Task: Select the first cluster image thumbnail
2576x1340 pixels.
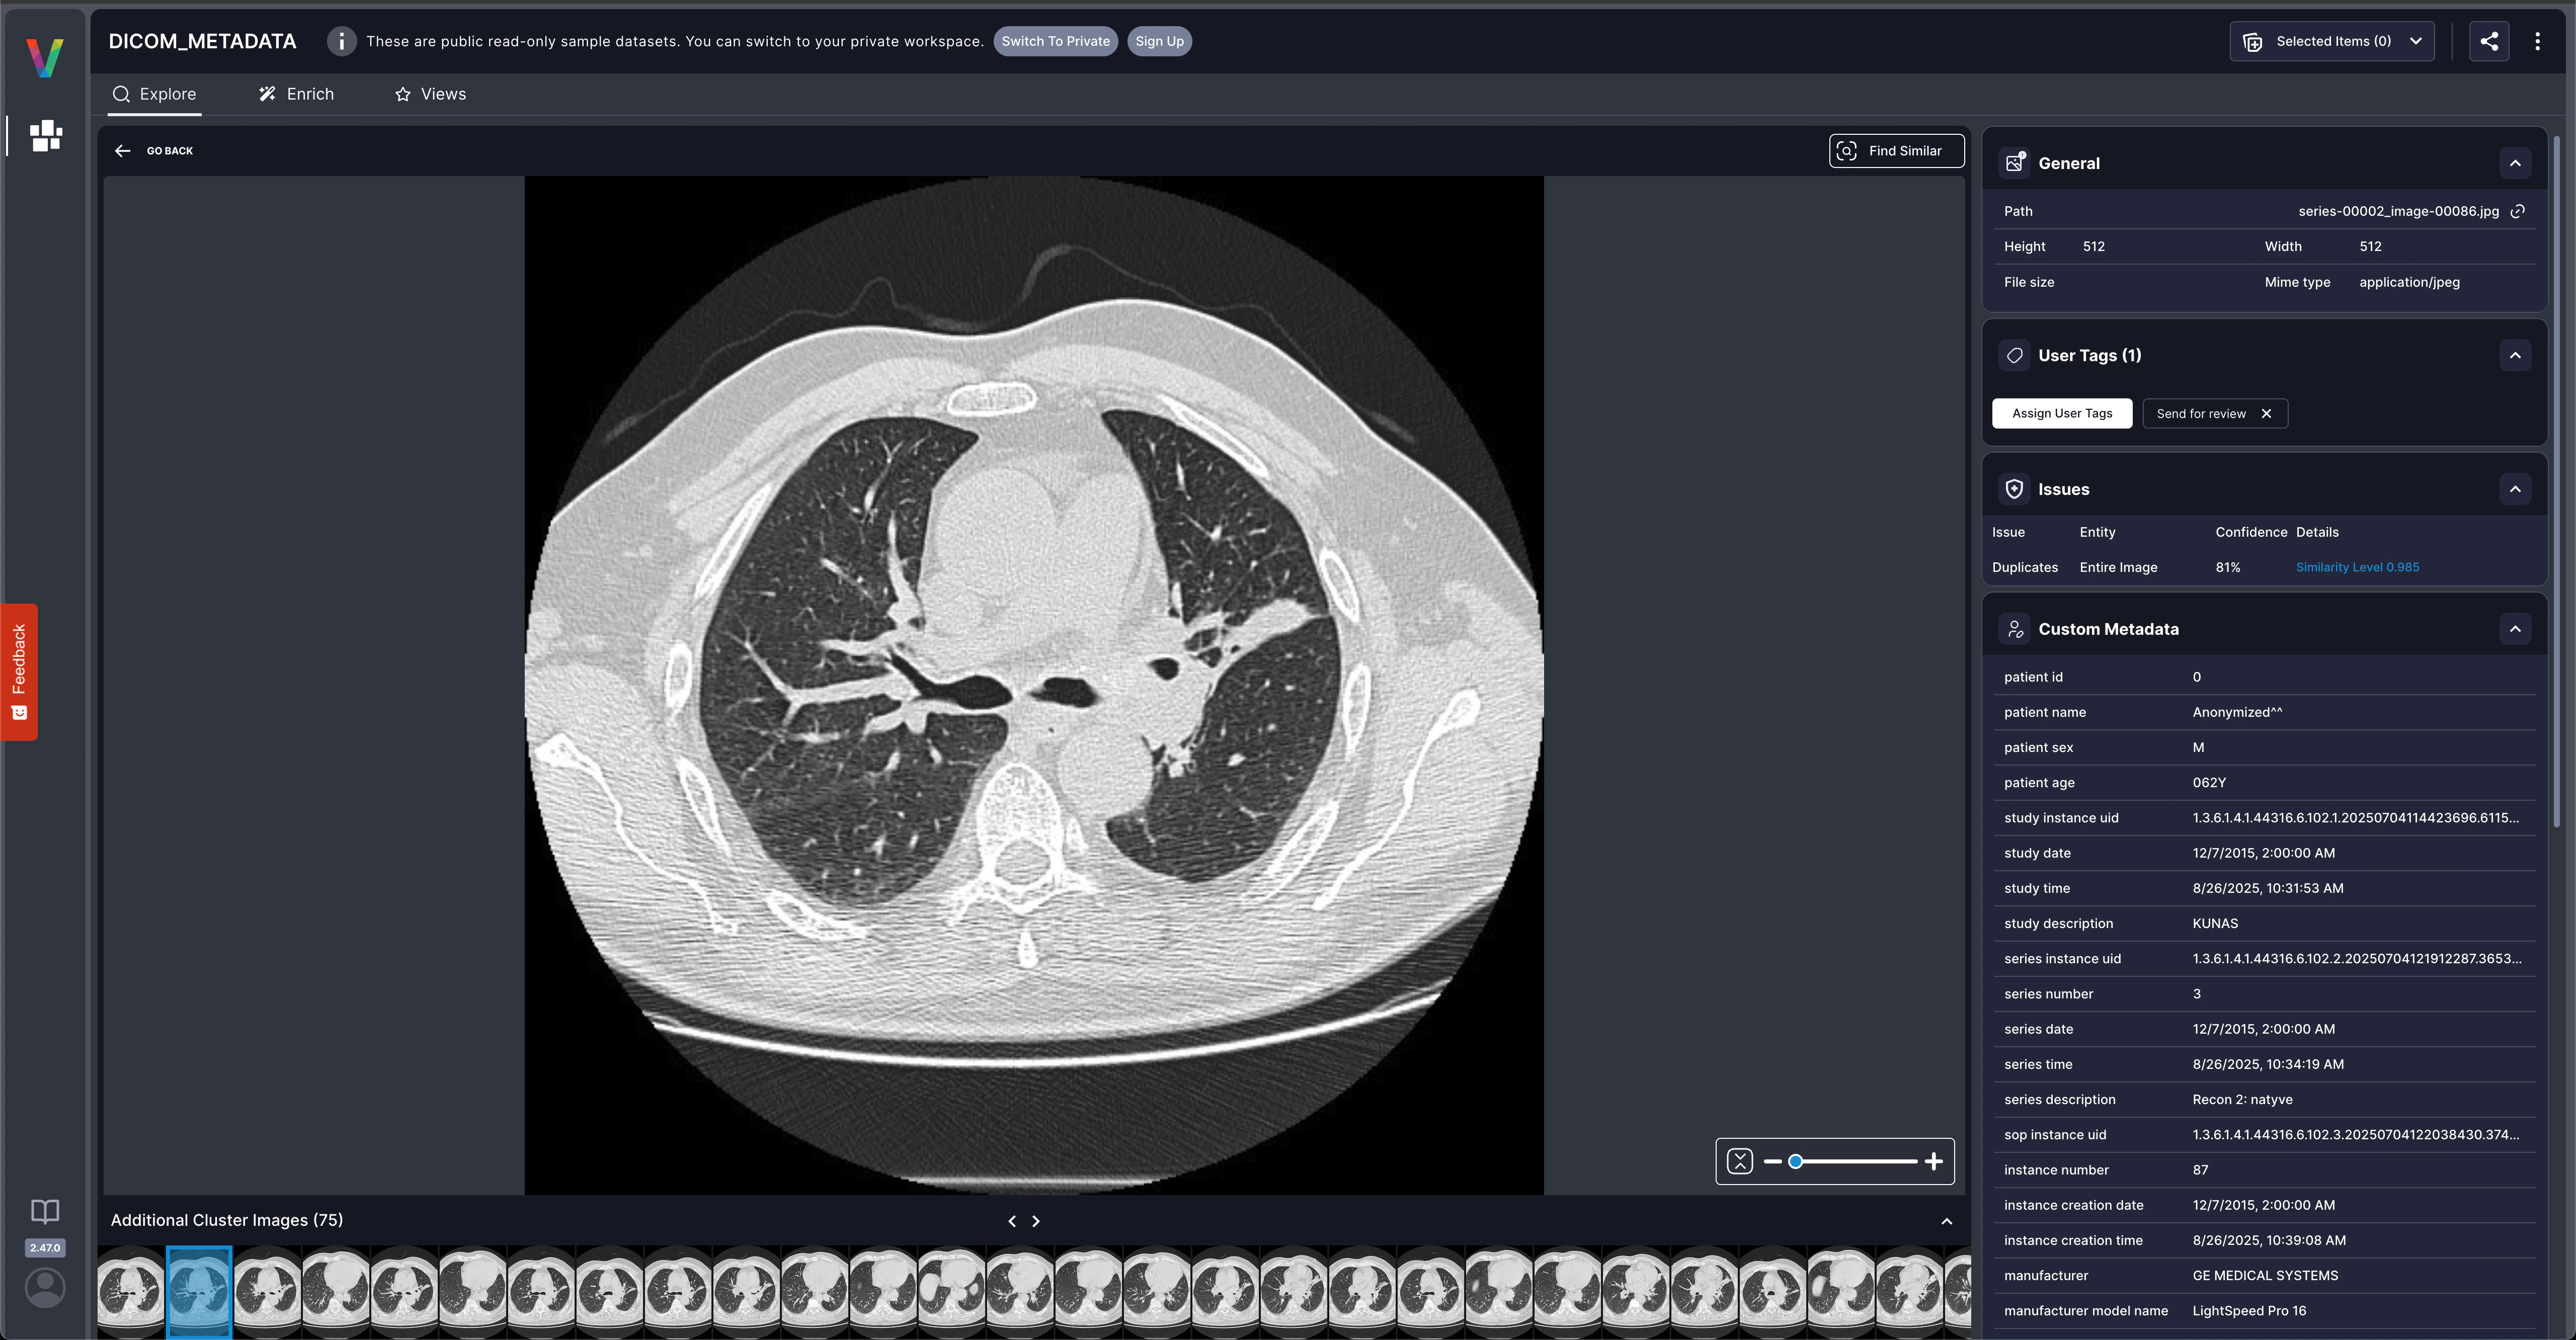Action: pyautogui.click(x=130, y=1291)
